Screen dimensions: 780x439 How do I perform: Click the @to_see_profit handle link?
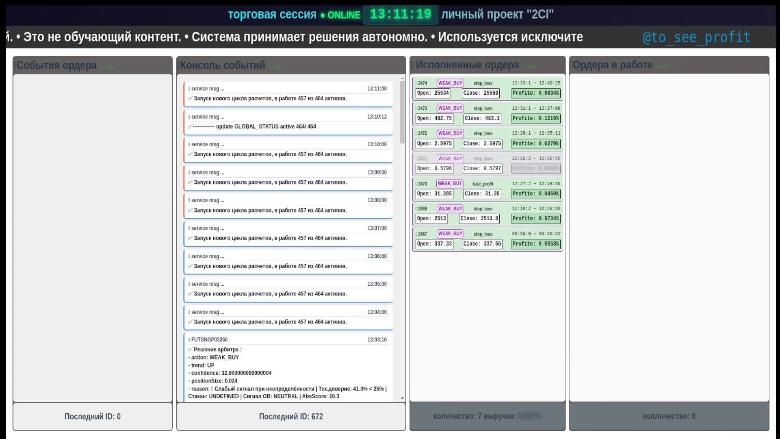pyautogui.click(x=696, y=37)
